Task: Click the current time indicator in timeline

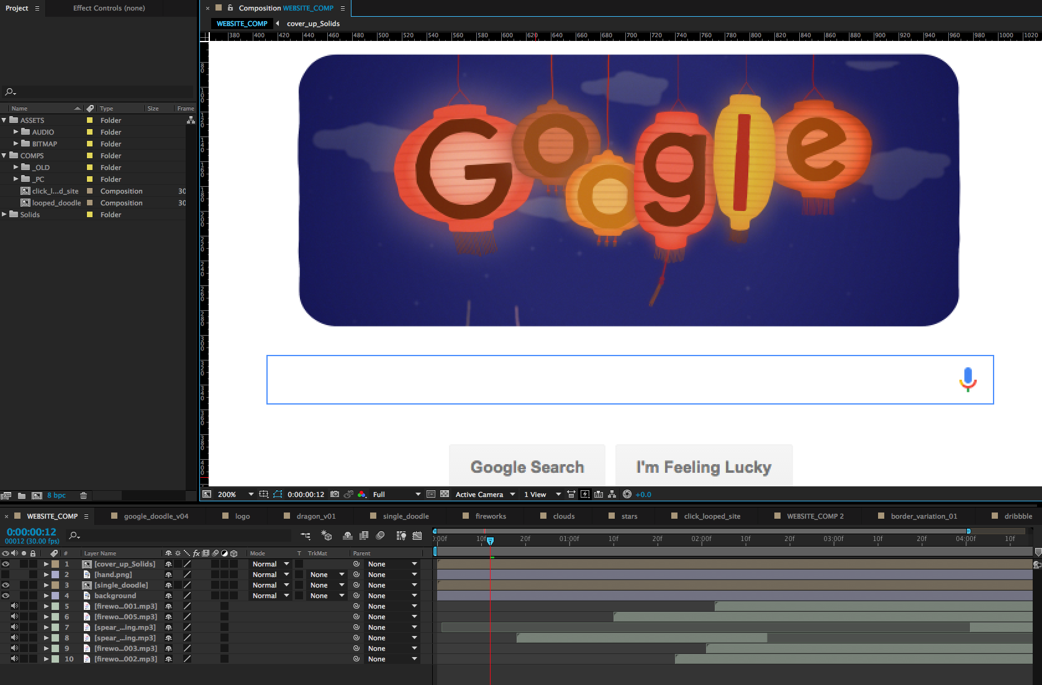Action: point(490,541)
